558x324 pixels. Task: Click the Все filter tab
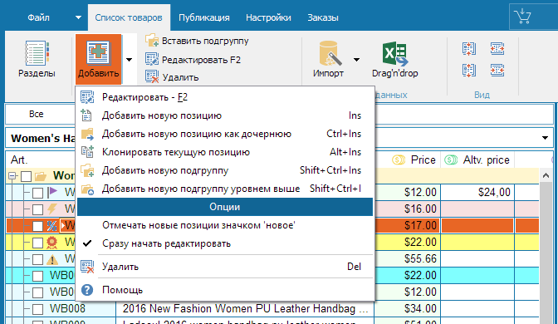point(36,114)
